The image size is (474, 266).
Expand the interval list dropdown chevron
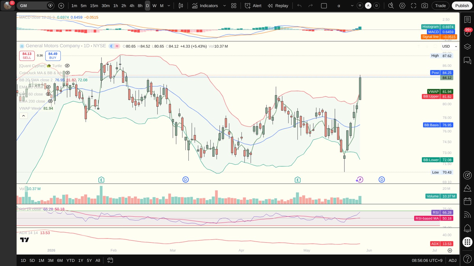coord(169,6)
